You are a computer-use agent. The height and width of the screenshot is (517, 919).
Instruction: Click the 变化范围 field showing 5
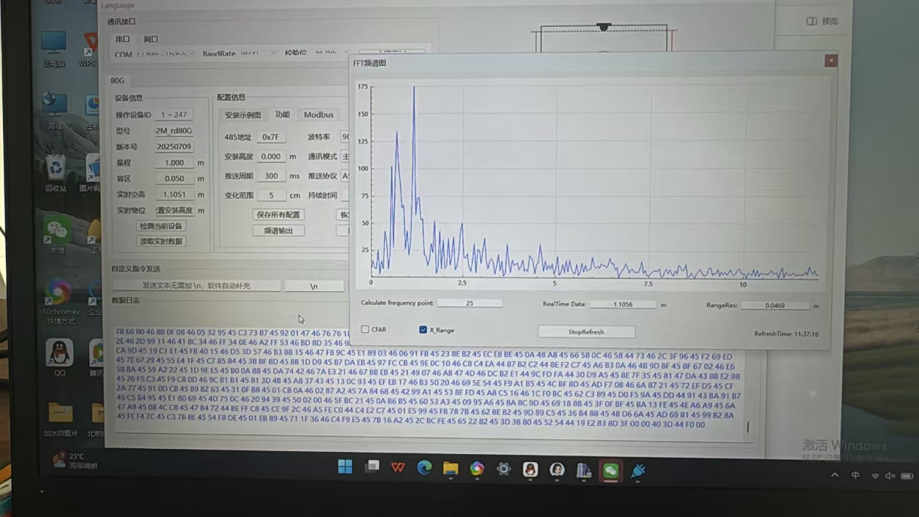click(x=271, y=196)
